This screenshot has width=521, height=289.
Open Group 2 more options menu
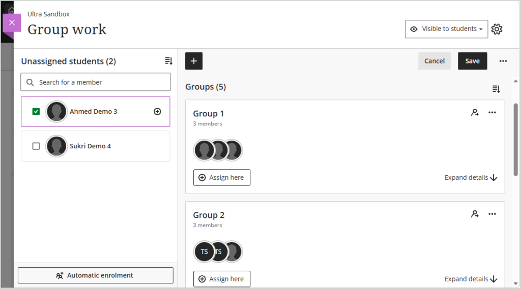[492, 214]
